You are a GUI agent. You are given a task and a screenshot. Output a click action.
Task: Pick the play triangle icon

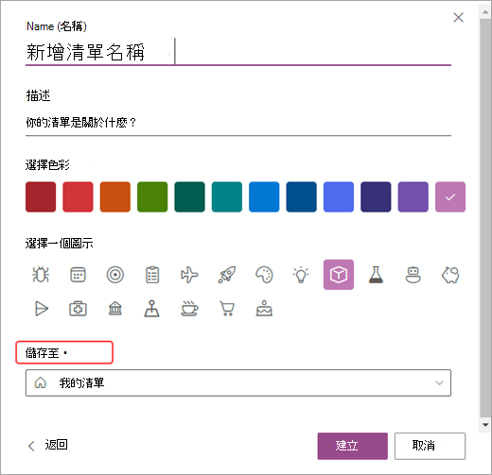pos(42,309)
